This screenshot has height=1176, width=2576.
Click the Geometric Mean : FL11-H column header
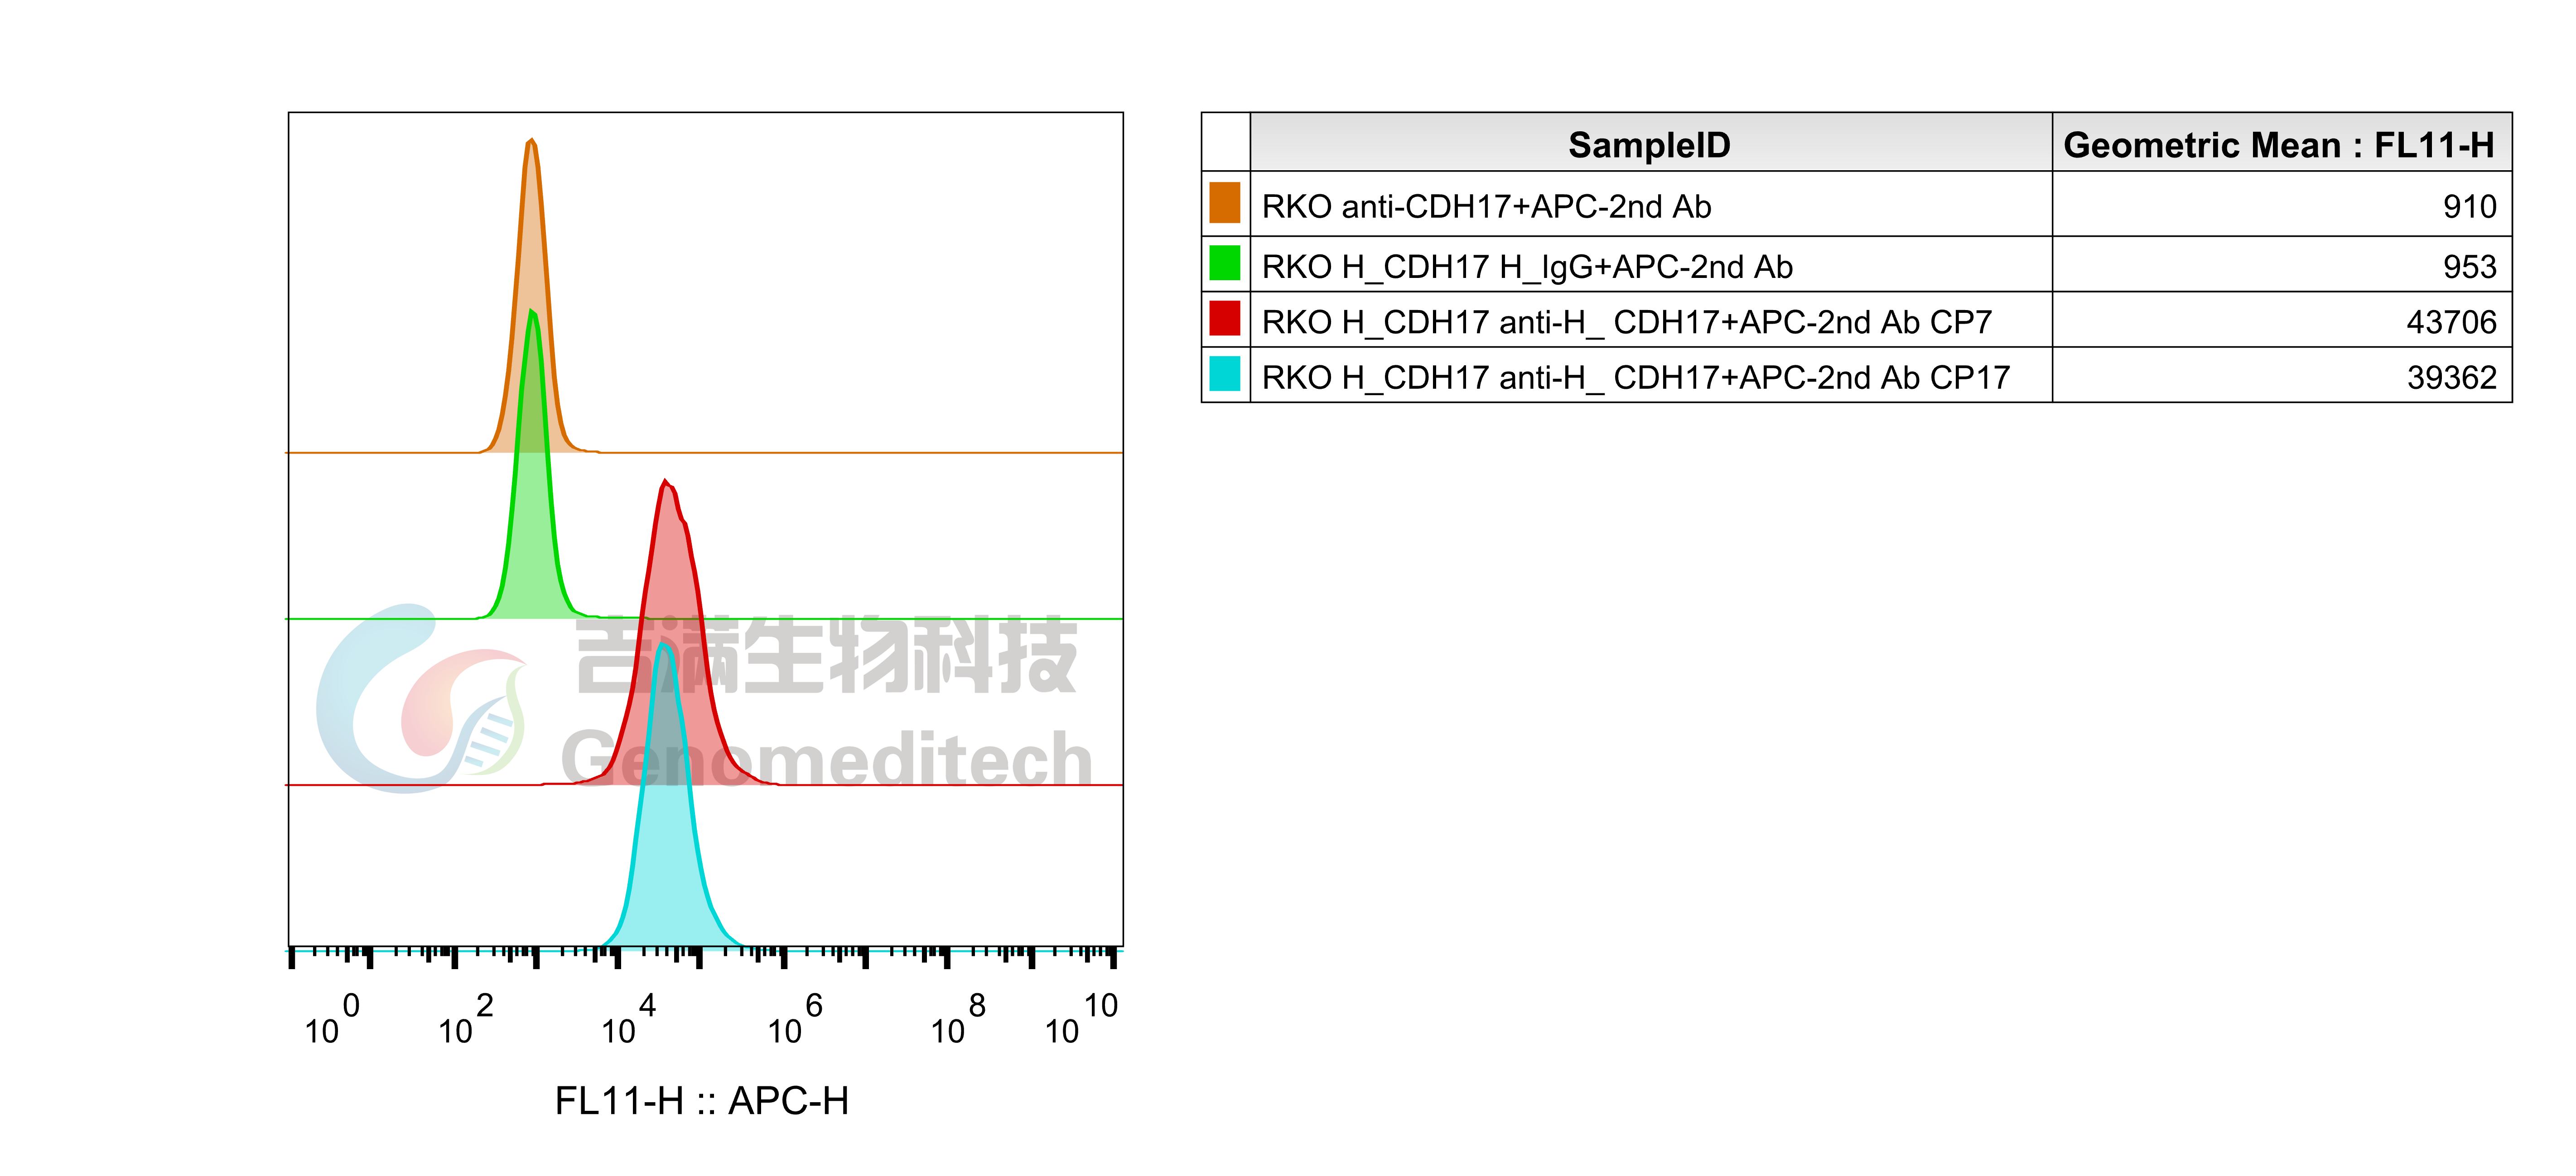coord(2279,145)
